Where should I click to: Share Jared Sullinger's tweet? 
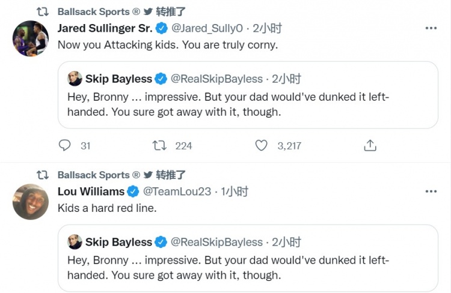370,145
